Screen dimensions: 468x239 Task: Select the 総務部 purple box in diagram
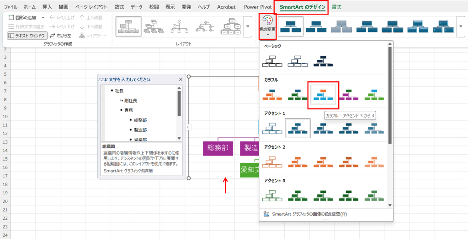218,148
